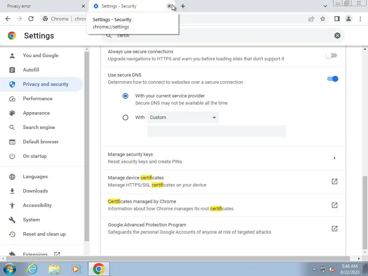The height and width of the screenshot is (276, 368).
Task: Click the Manage device certificates row title
Action: pos(136,178)
